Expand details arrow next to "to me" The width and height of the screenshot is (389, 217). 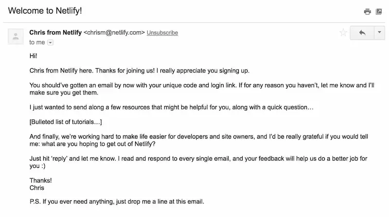click(51, 43)
